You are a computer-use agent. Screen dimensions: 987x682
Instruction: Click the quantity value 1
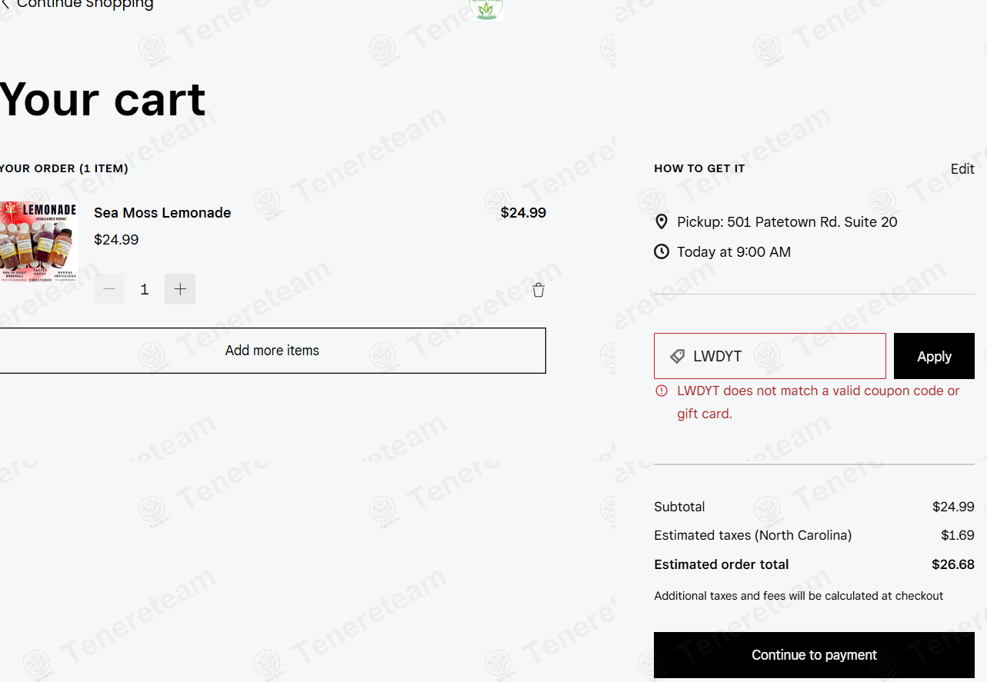pyautogui.click(x=145, y=290)
